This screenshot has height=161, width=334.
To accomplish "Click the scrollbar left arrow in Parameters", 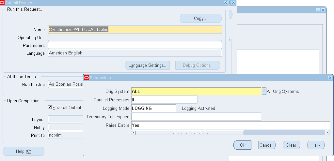I will (x=133, y=133).
